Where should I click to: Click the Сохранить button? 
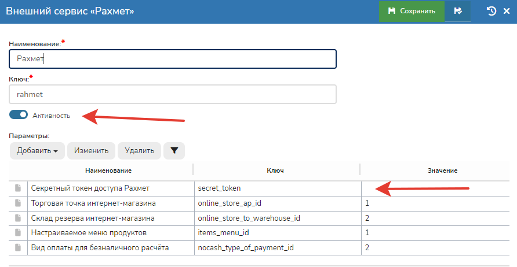pyautogui.click(x=412, y=11)
